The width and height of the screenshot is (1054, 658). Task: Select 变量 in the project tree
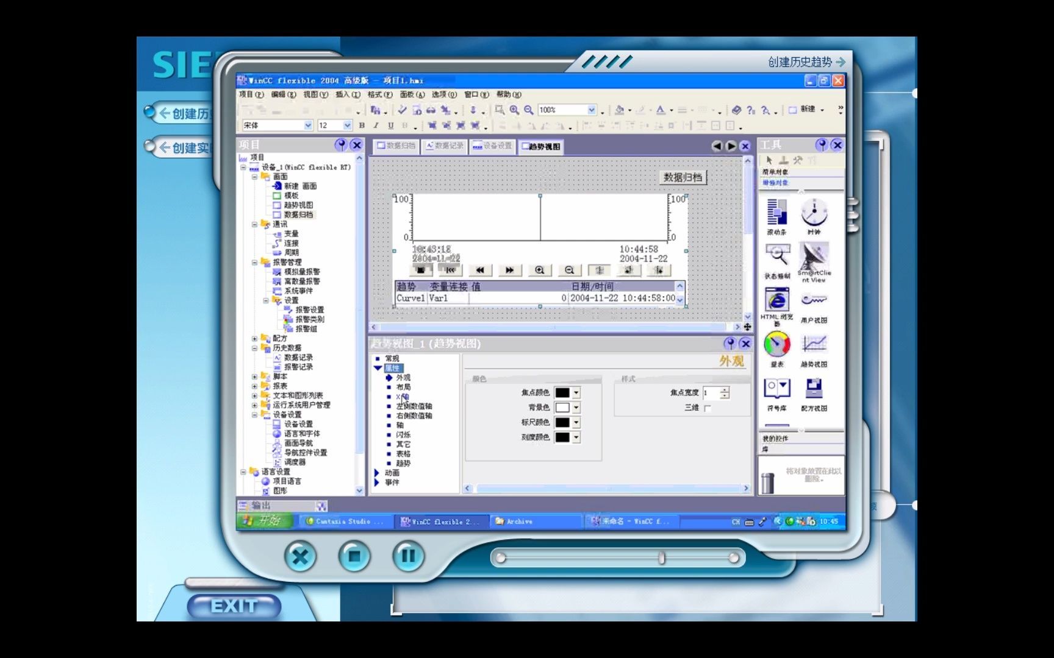[286, 233]
